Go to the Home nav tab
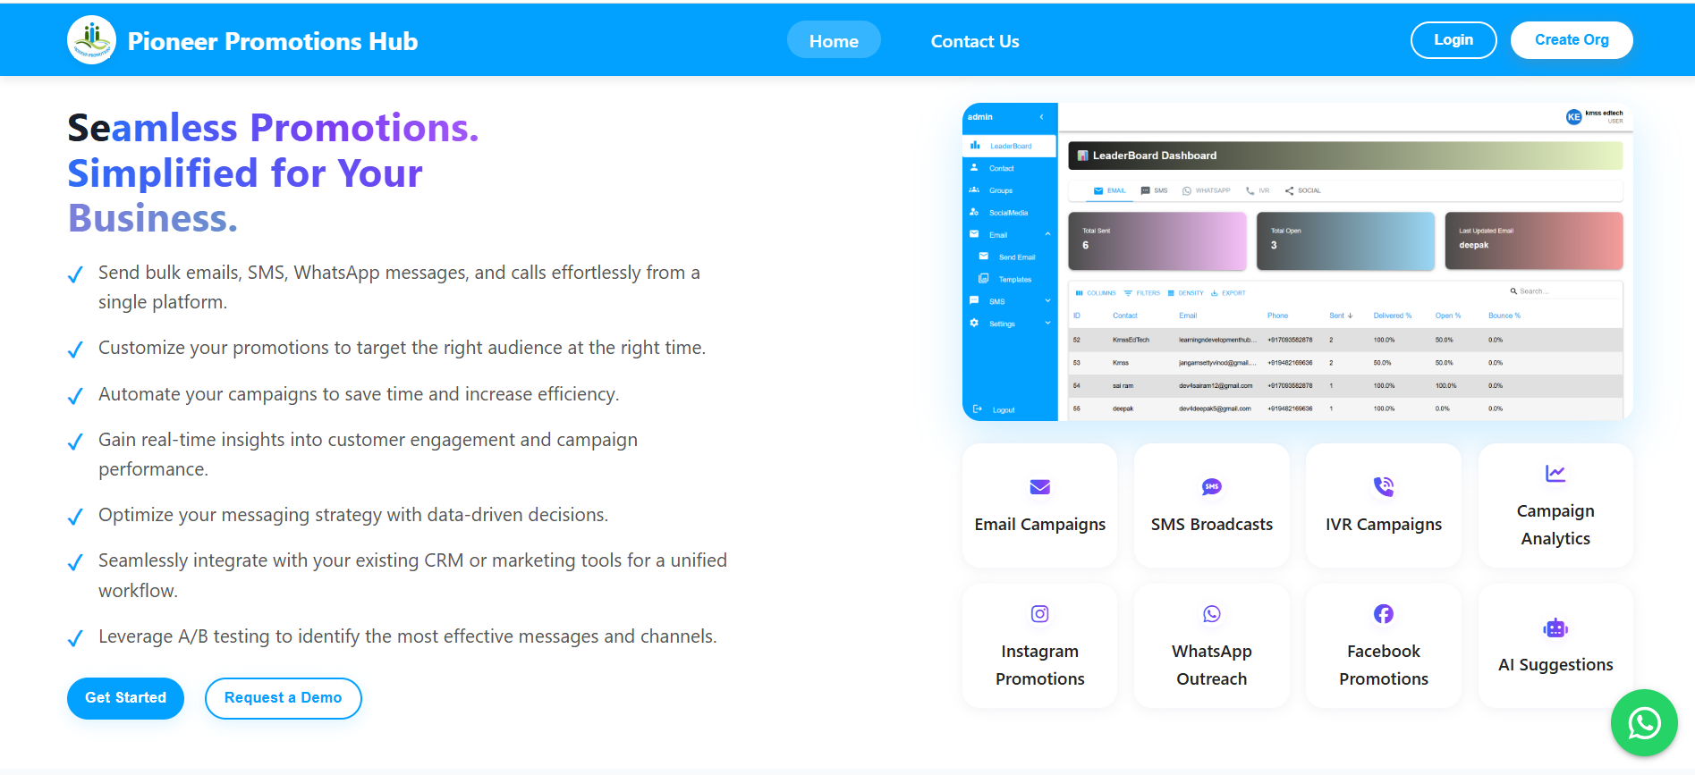 pos(833,41)
